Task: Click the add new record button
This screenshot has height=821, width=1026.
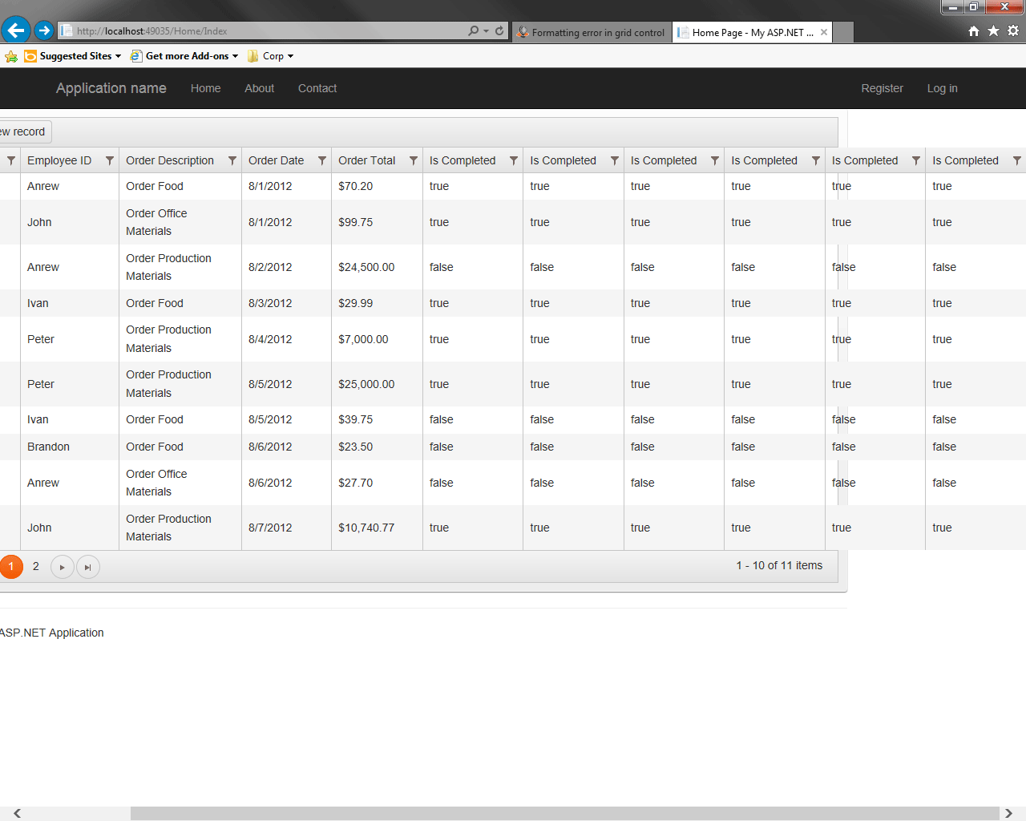Action: pos(24,131)
